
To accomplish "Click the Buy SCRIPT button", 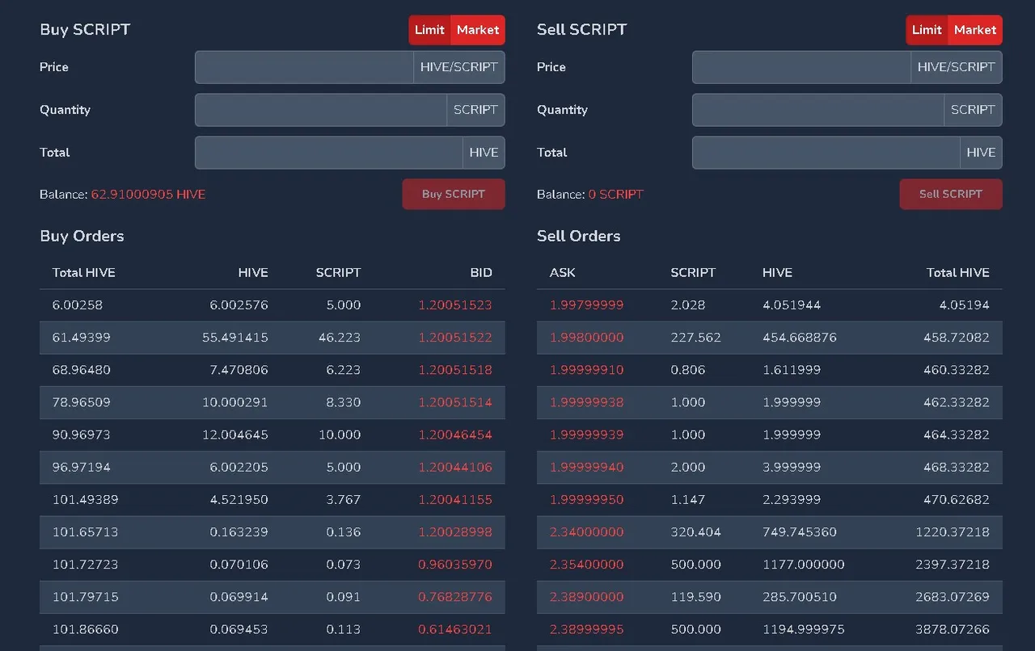I will point(454,194).
